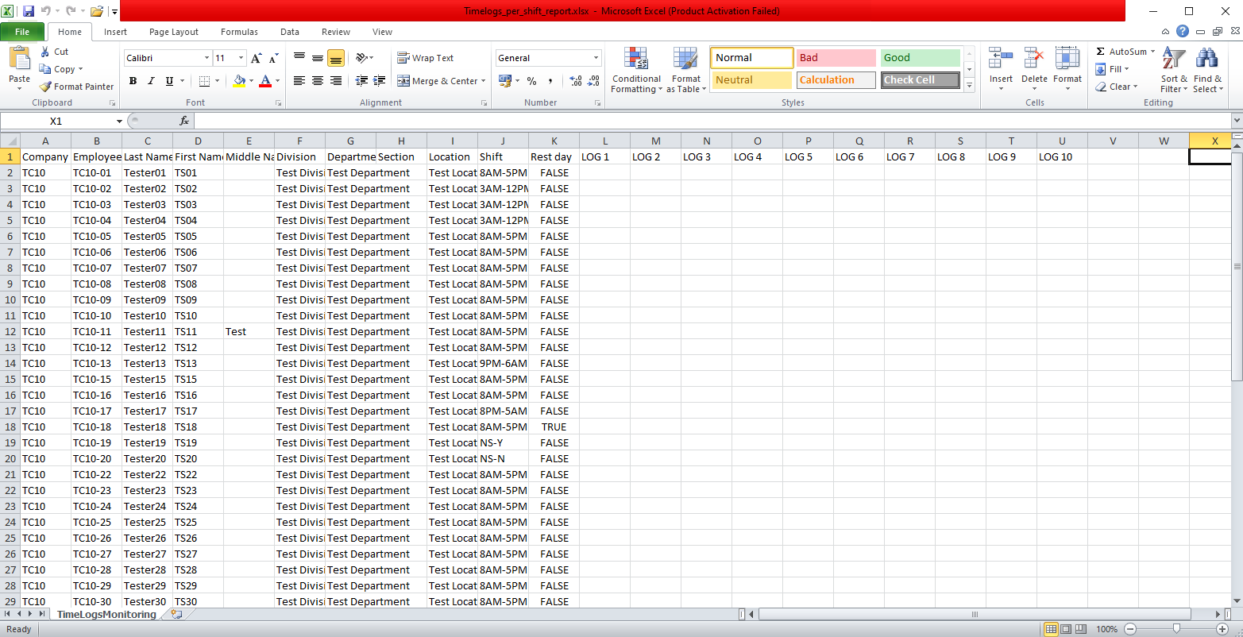This screenshot has width=1243, height=637.
Task: Toggle Bottom Align in Alignment group
Action: point(336,58)
